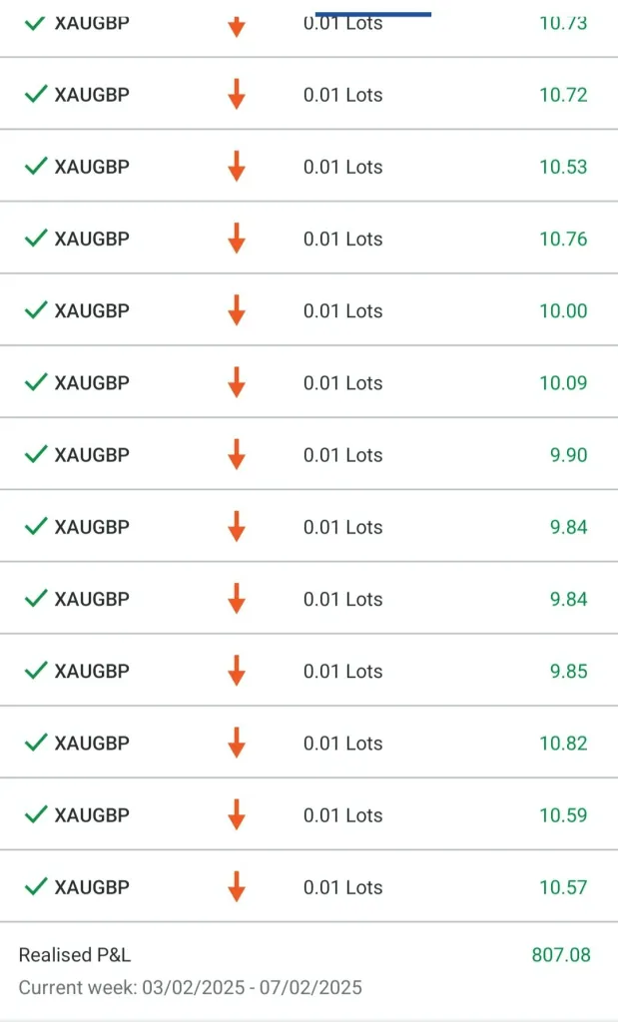Click the orange sell arrow on the 10.59 row

237,814
